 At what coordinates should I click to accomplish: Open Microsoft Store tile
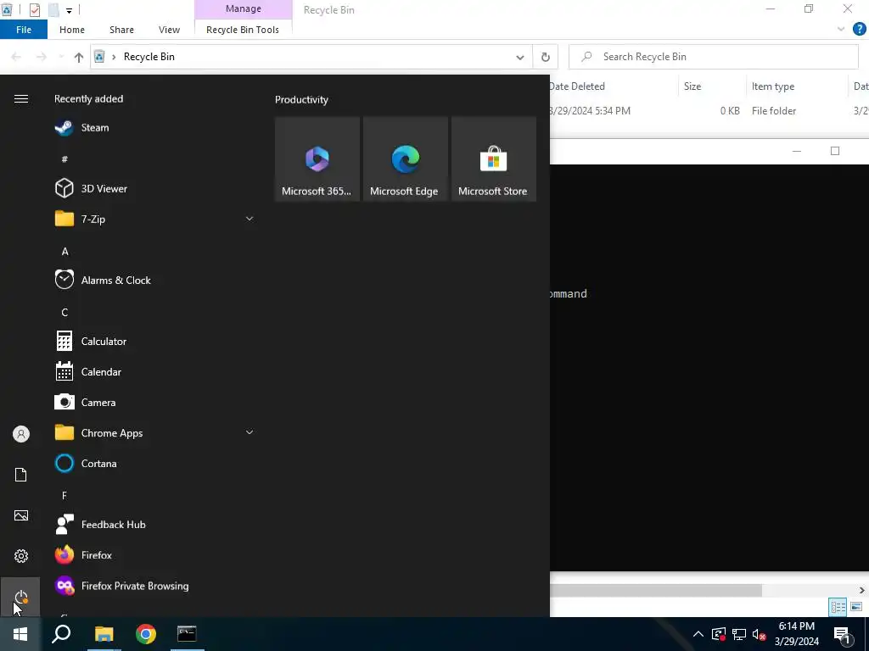tap(493, 159)
